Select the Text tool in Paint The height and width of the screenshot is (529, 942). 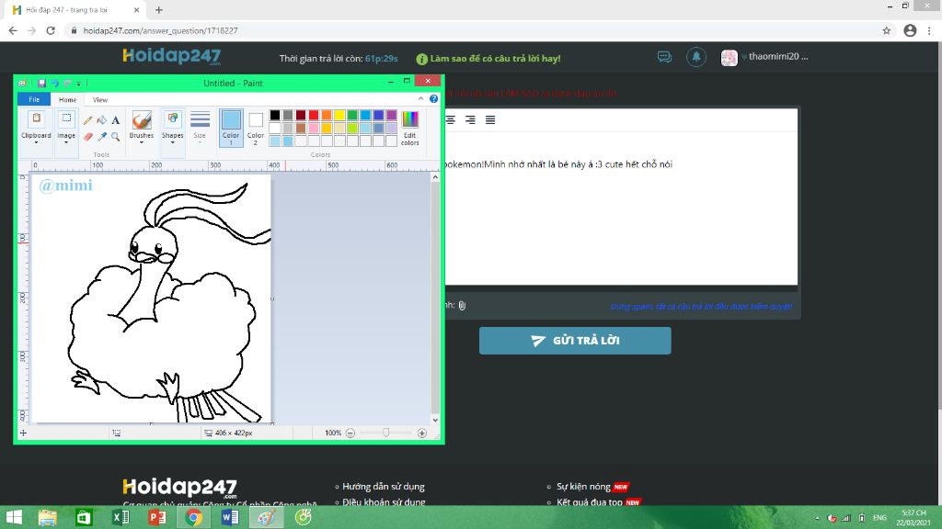[x=115, y=120]
